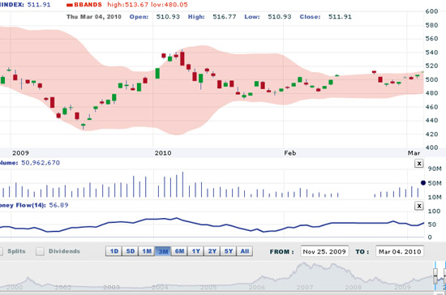Select the 1M time range
The width and height of the screenshot is (446, 295).
pyautogui.click(x=147, y=251)
